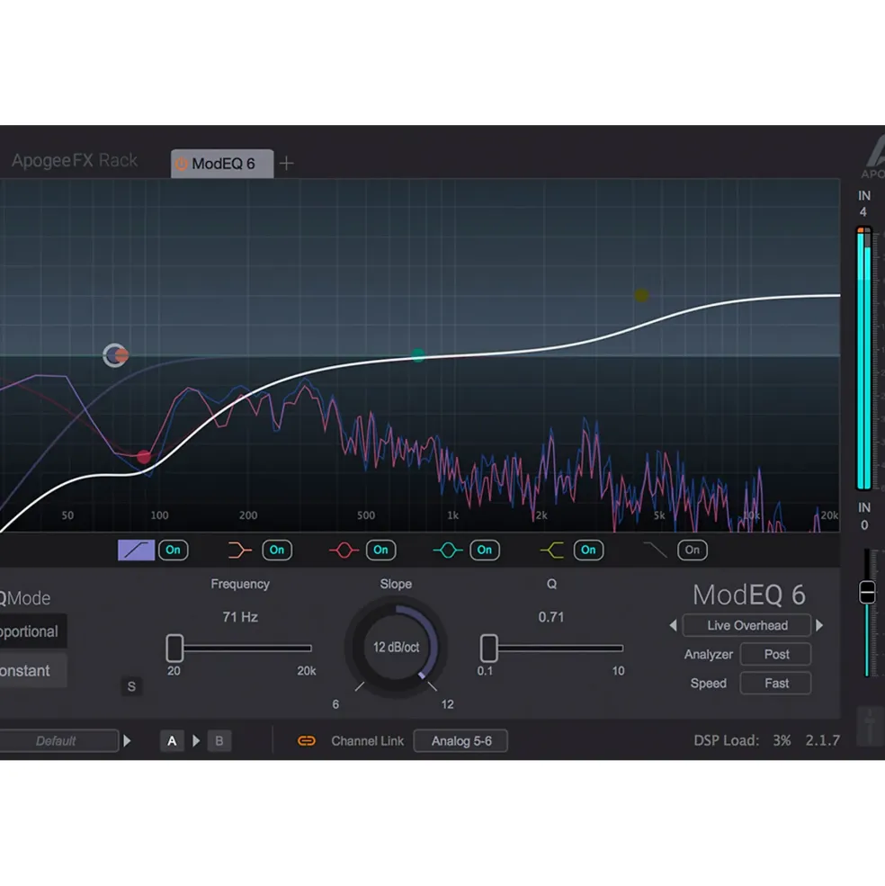The image size is (885, 886).
Task: Toggle the teal bell band On switch
Action: pyautogui.click(x=484, y=550)
